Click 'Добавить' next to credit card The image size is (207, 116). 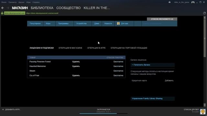[x=169, y=81]
